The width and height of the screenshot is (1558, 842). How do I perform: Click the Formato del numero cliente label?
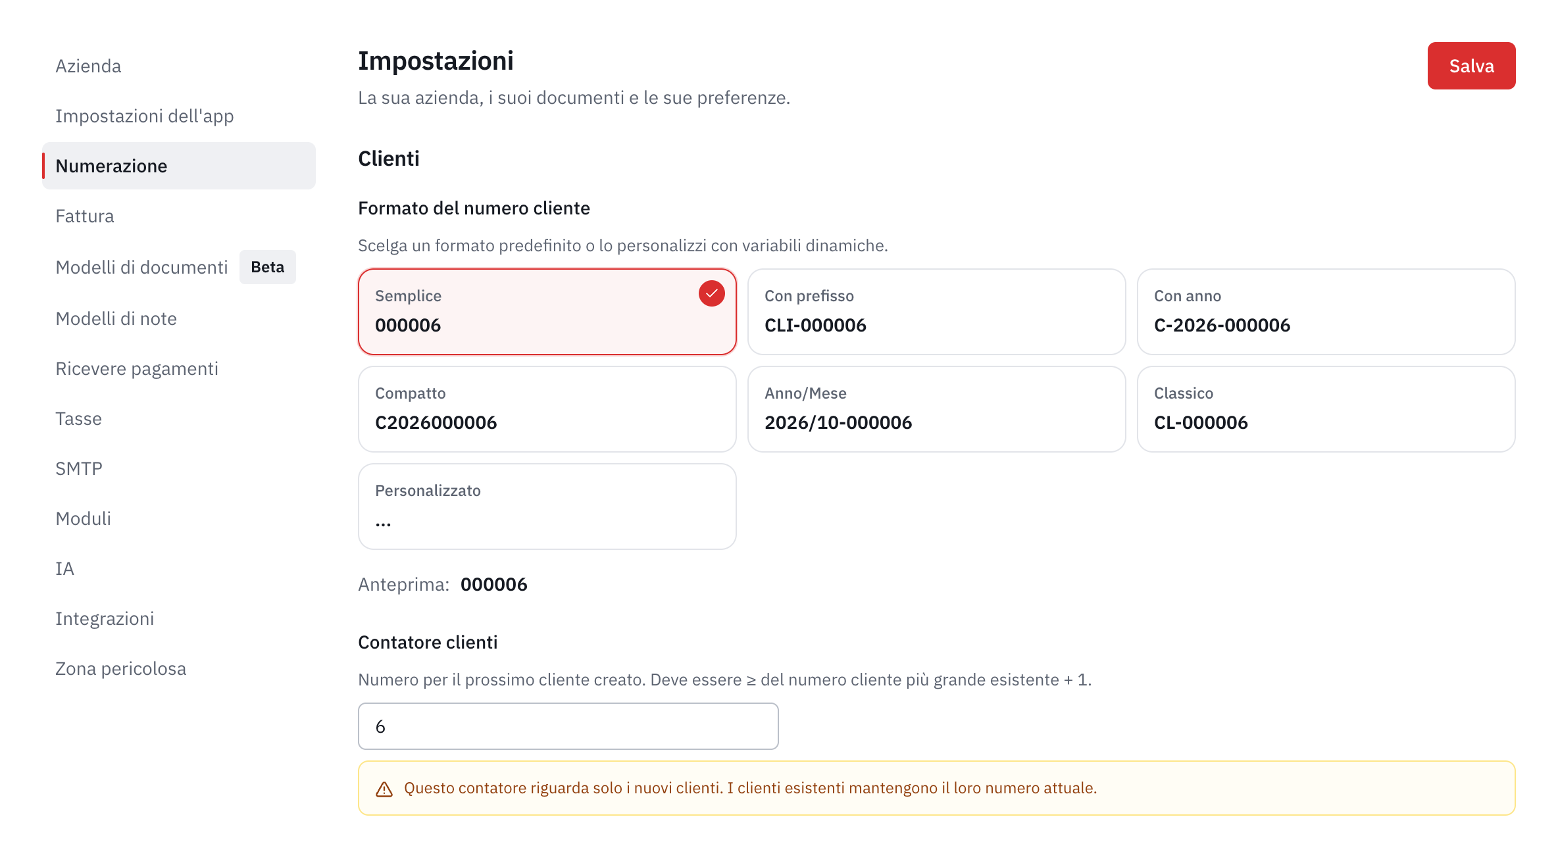(x=474, y=208)
